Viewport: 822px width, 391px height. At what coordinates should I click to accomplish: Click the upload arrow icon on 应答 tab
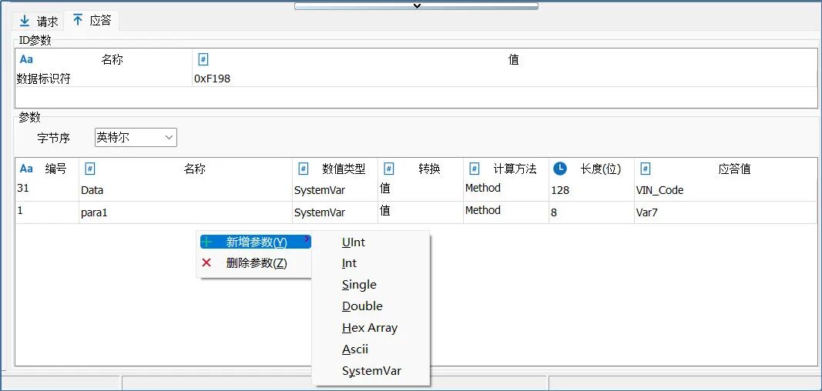point(78,21)
